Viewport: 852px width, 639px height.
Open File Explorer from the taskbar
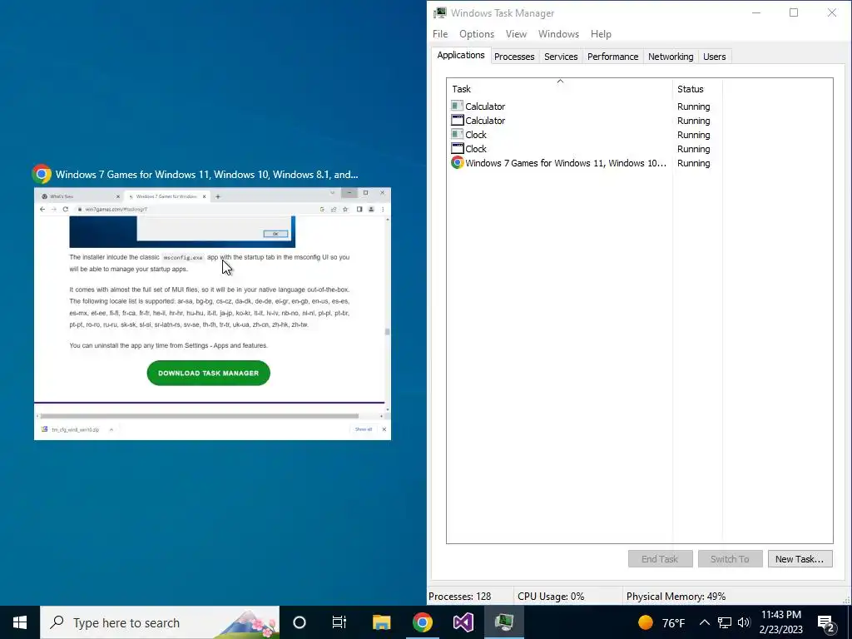381,622
